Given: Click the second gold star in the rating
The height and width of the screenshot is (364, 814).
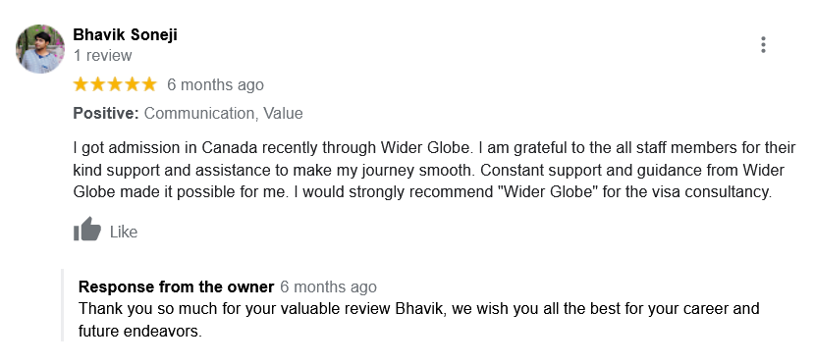Looking at the screenshot, I should tap(97, 84).
